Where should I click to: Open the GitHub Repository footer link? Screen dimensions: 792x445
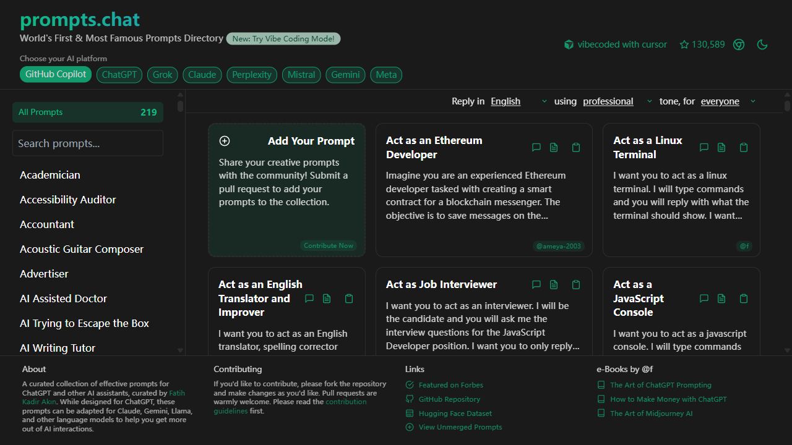pyautogui.click(x=449, y=399)
